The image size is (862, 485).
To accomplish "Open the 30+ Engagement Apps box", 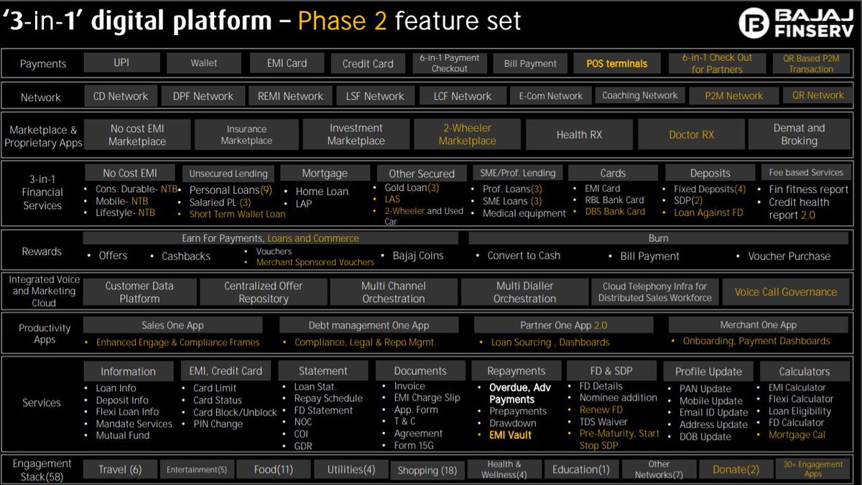I will click(x=813, y=469).
